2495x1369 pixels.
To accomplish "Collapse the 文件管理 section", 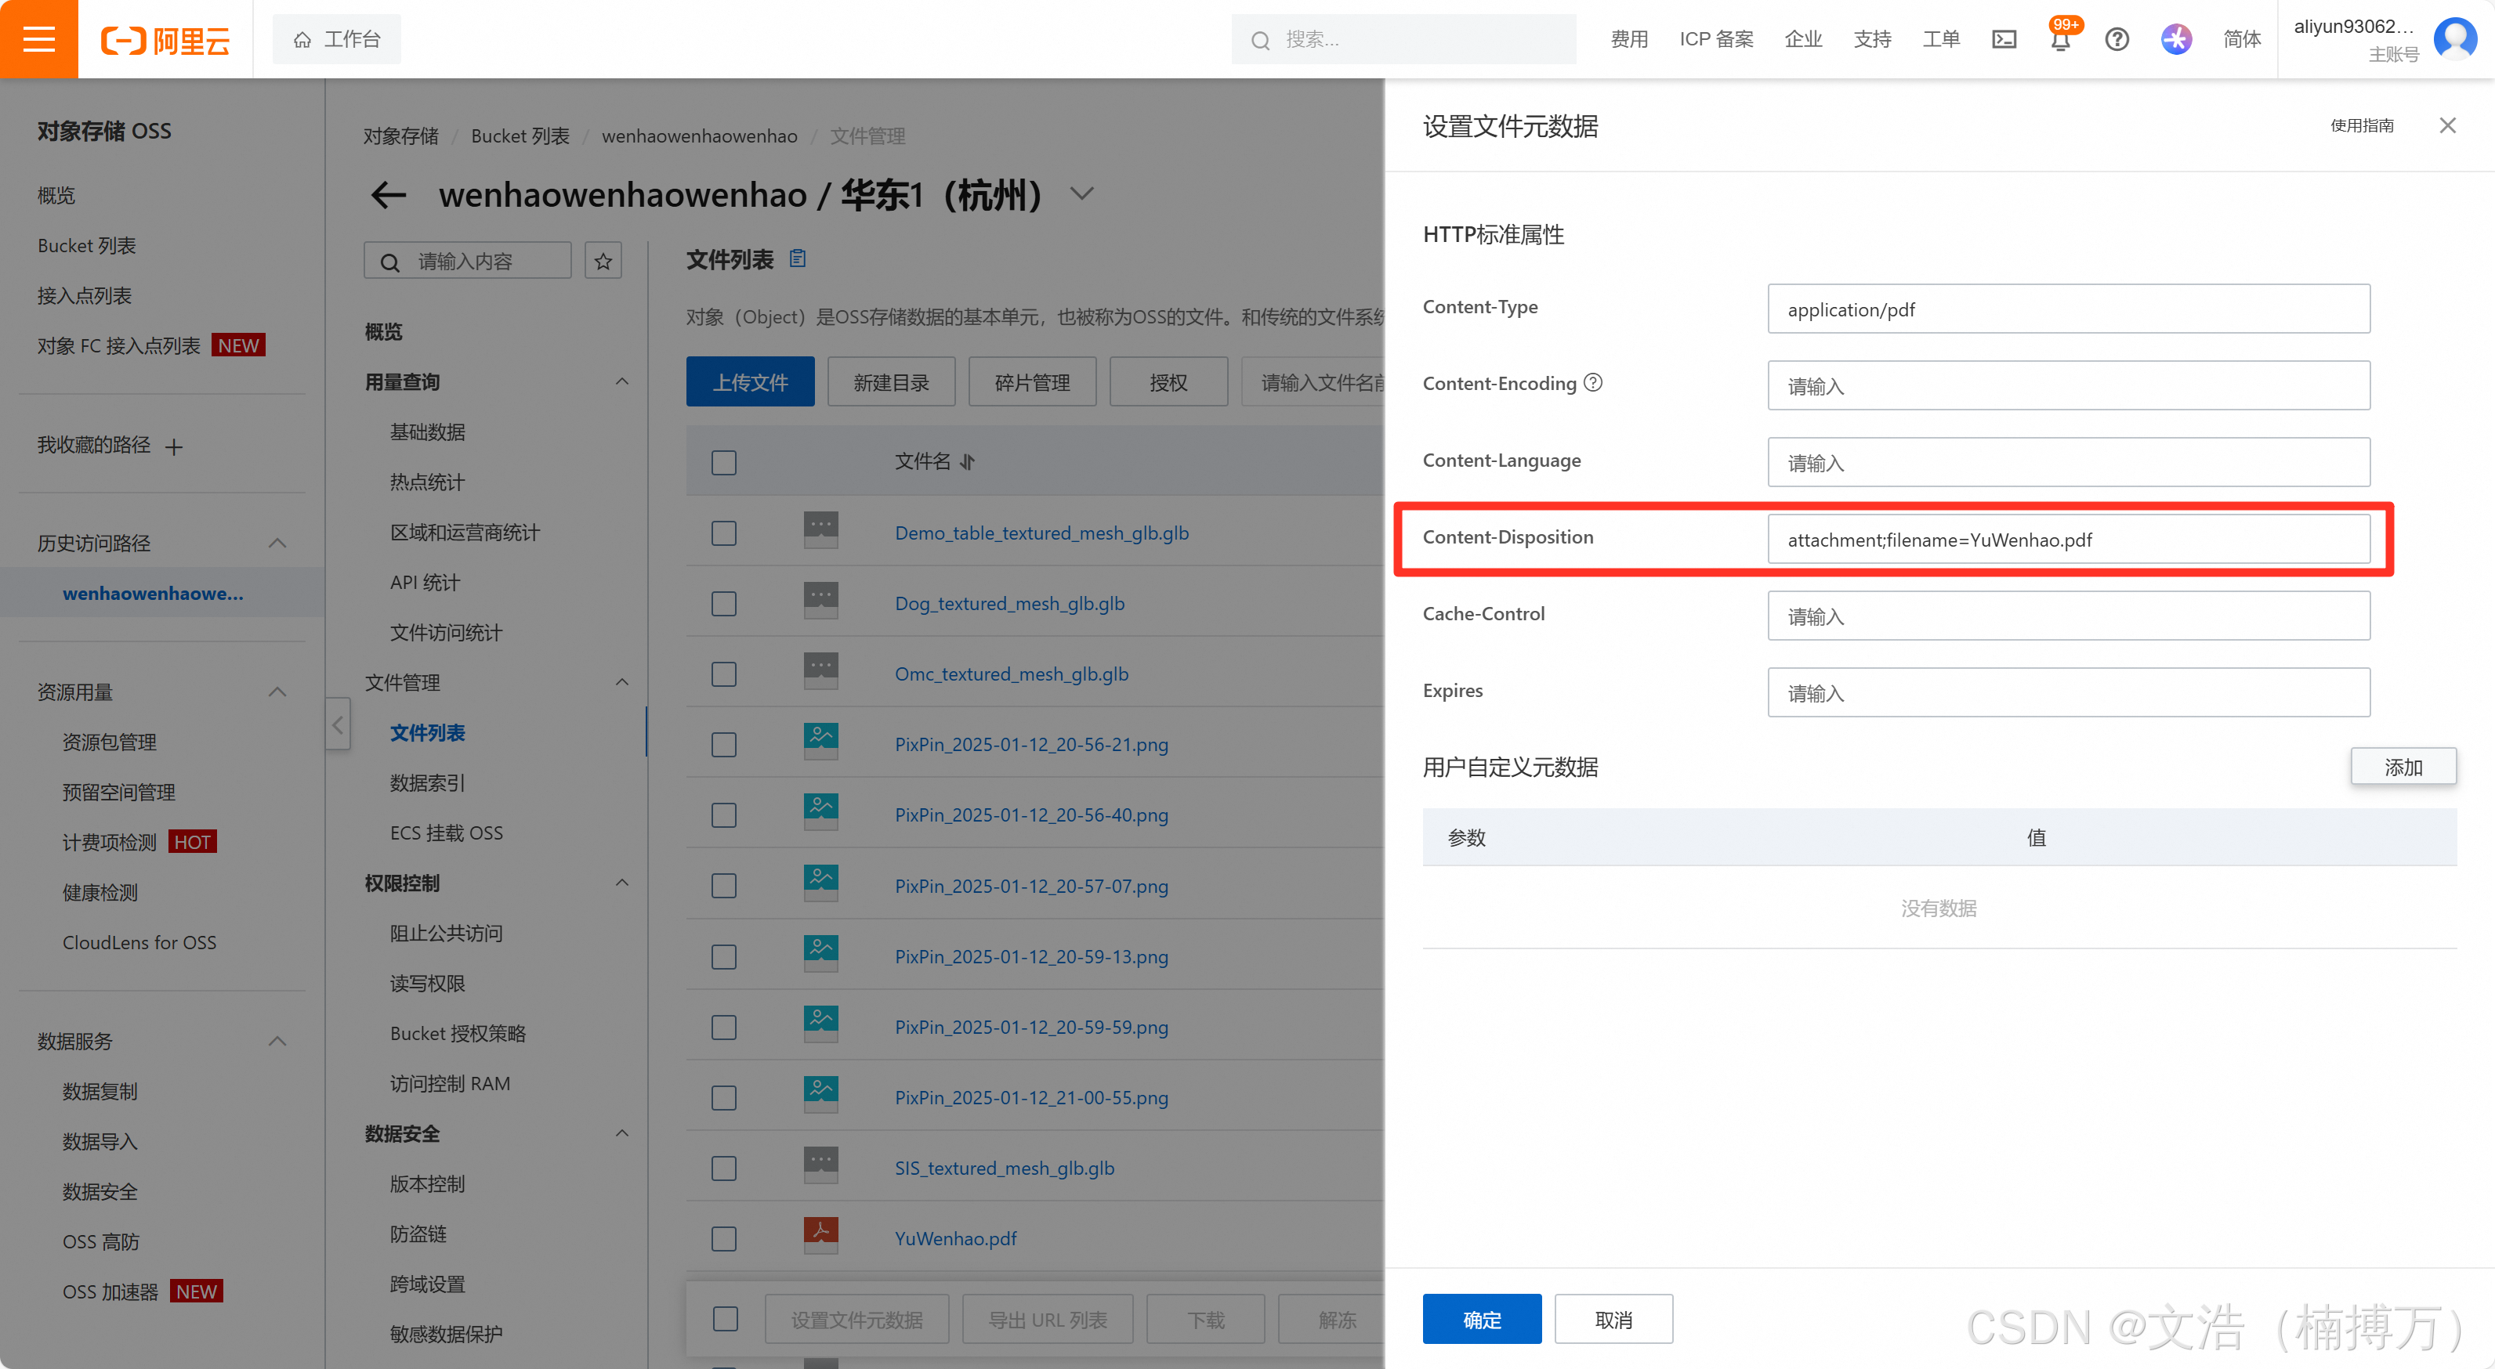I will (x=622, y=683).
